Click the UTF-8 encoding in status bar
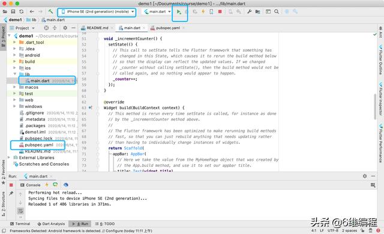Viewport: 384px width, 234px height. [x=333, y=230]
